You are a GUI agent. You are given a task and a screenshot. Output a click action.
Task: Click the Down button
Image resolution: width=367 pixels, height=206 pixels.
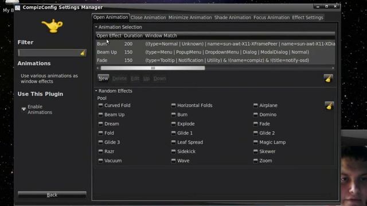[160, 78]
